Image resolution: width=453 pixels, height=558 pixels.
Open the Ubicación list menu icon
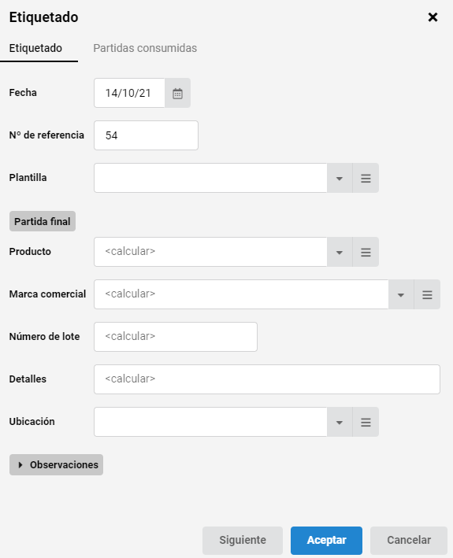[366, 422]
